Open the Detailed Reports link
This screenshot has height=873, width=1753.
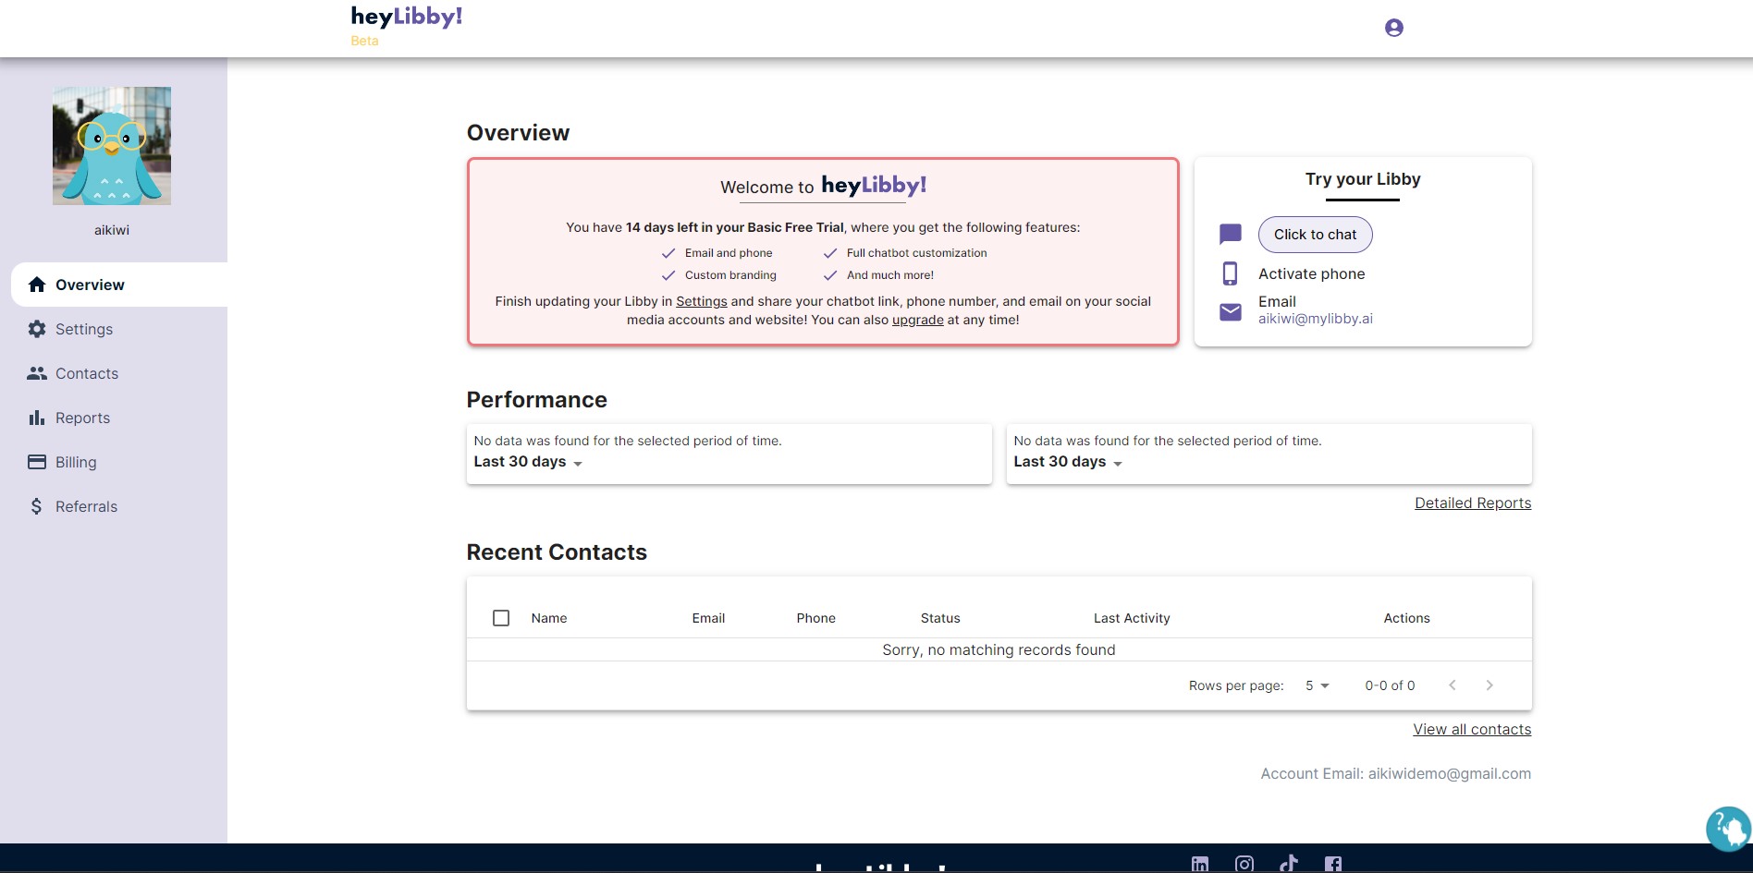[x=1473, y=503]
